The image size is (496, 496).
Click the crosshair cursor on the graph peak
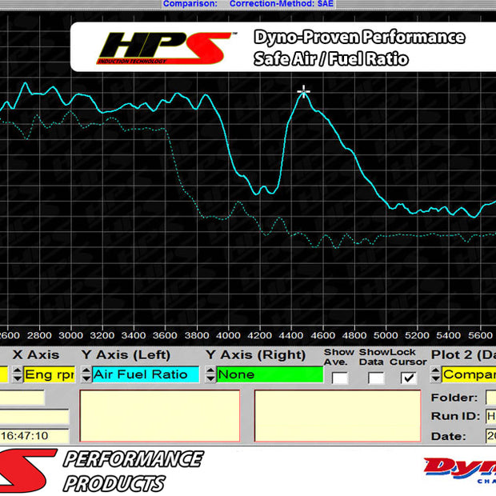(304, 92)
